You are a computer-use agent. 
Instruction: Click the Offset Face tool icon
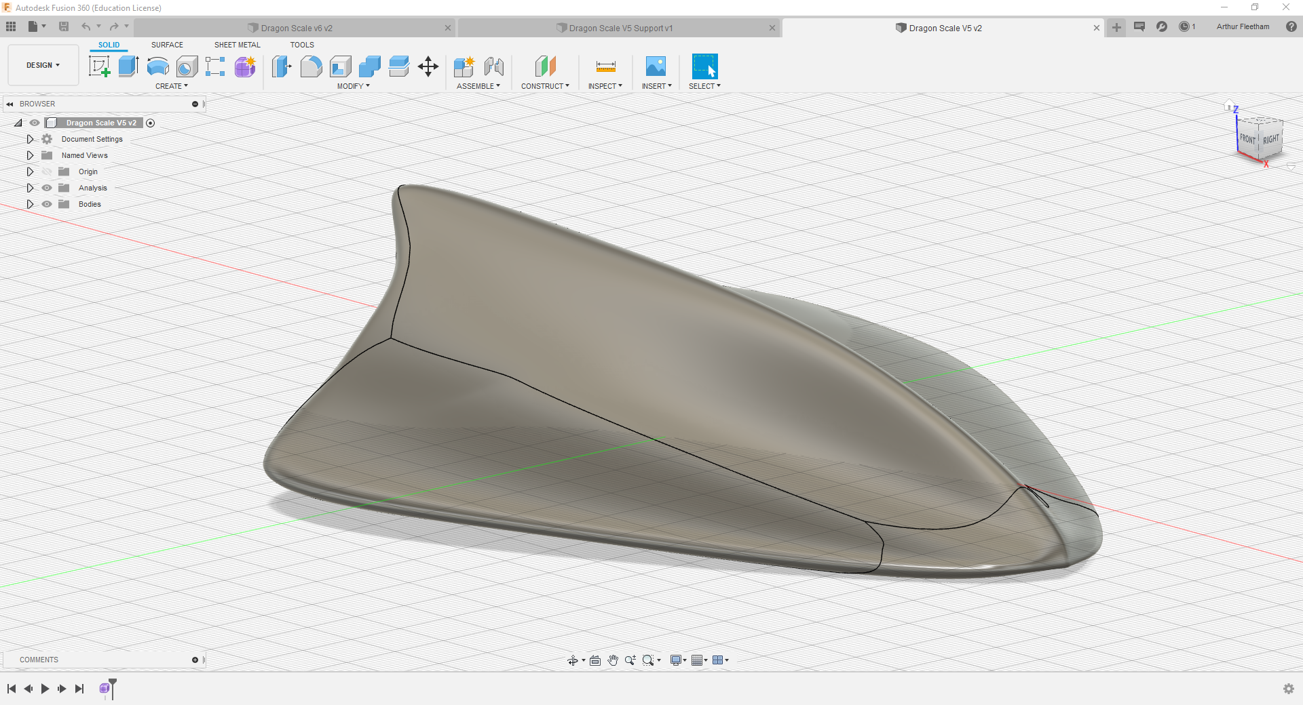tap(399, 66)
